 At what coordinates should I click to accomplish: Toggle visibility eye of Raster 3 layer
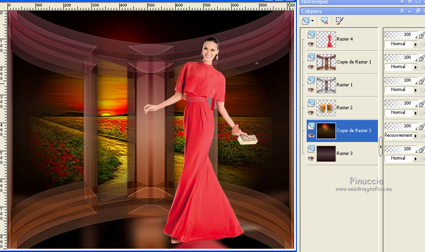click(311, 158)
